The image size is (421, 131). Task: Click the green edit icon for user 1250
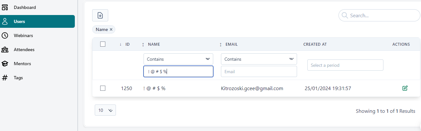point(405,88)
